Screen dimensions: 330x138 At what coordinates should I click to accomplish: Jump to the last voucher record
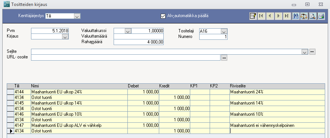(287, 16)
